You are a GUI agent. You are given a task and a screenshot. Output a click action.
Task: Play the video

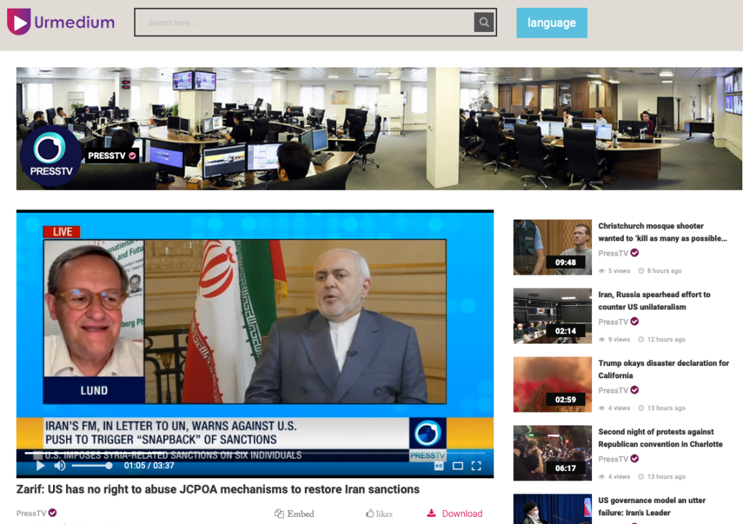click(x=41, y=465)
